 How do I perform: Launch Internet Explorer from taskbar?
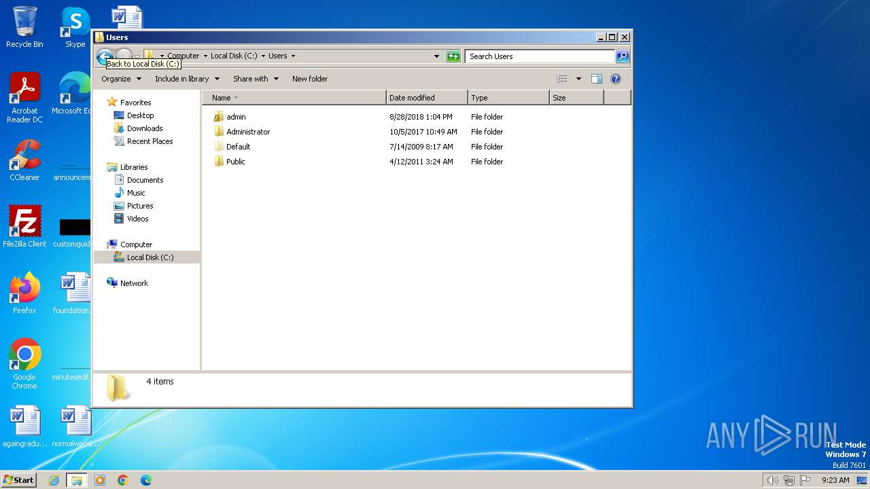coord(54,480)
